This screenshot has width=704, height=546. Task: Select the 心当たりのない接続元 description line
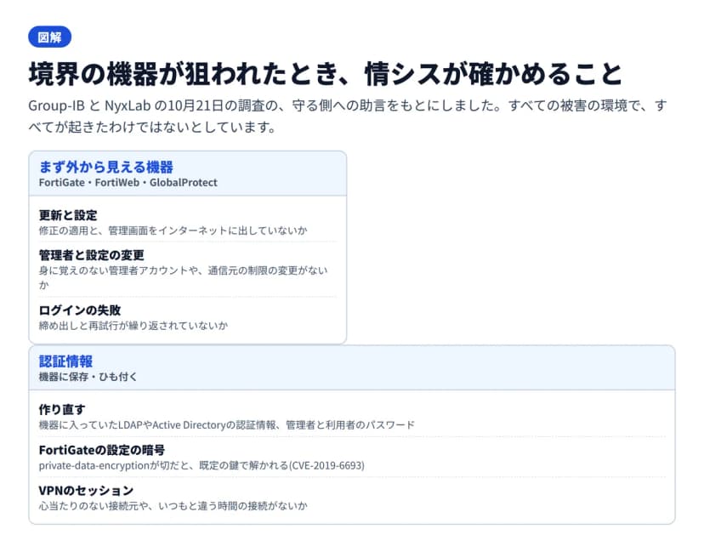tap(173, 506)
